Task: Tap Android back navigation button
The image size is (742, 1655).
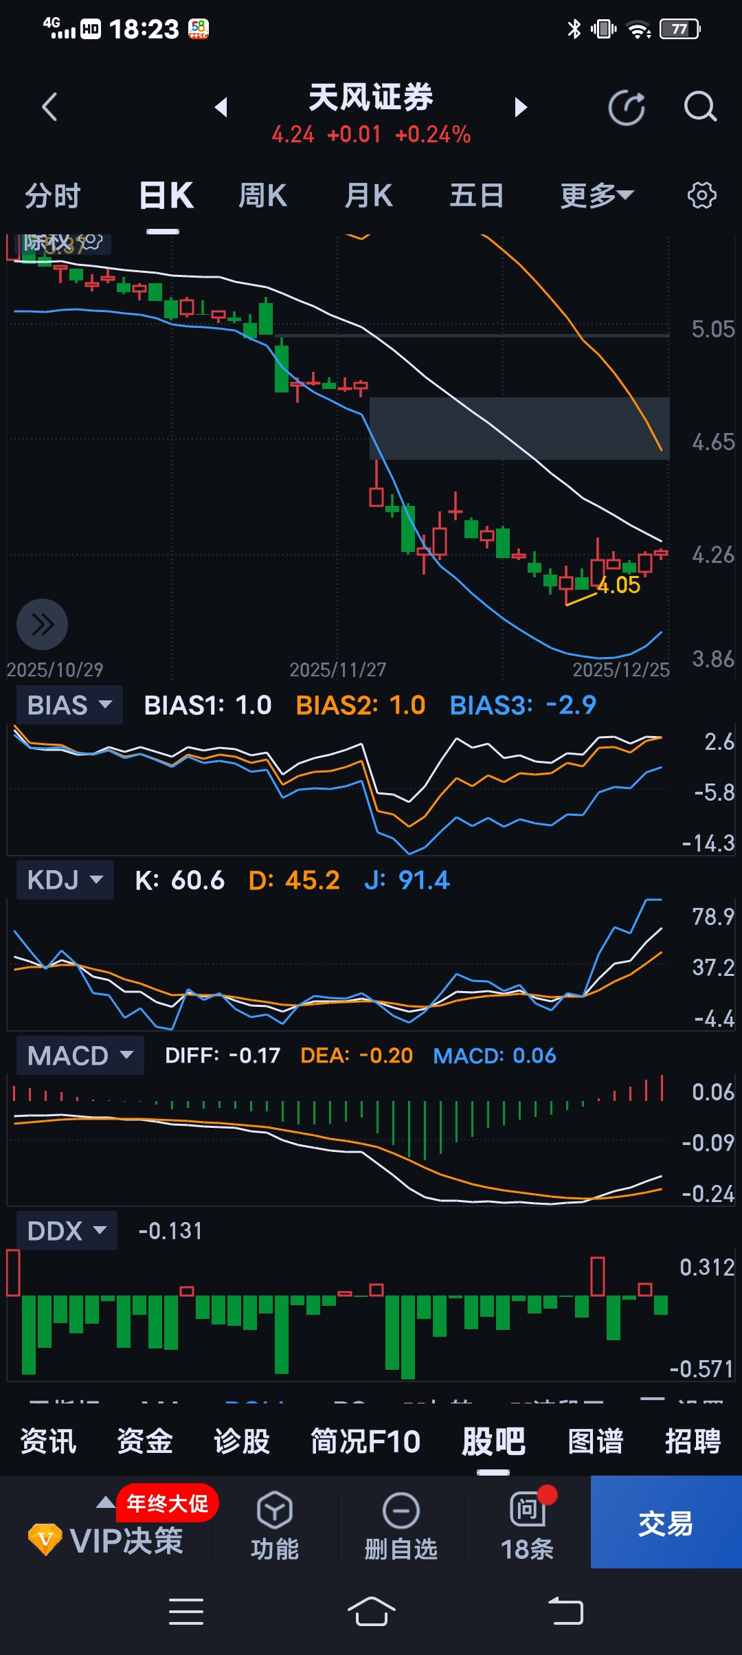Action: click(565, 1612)
